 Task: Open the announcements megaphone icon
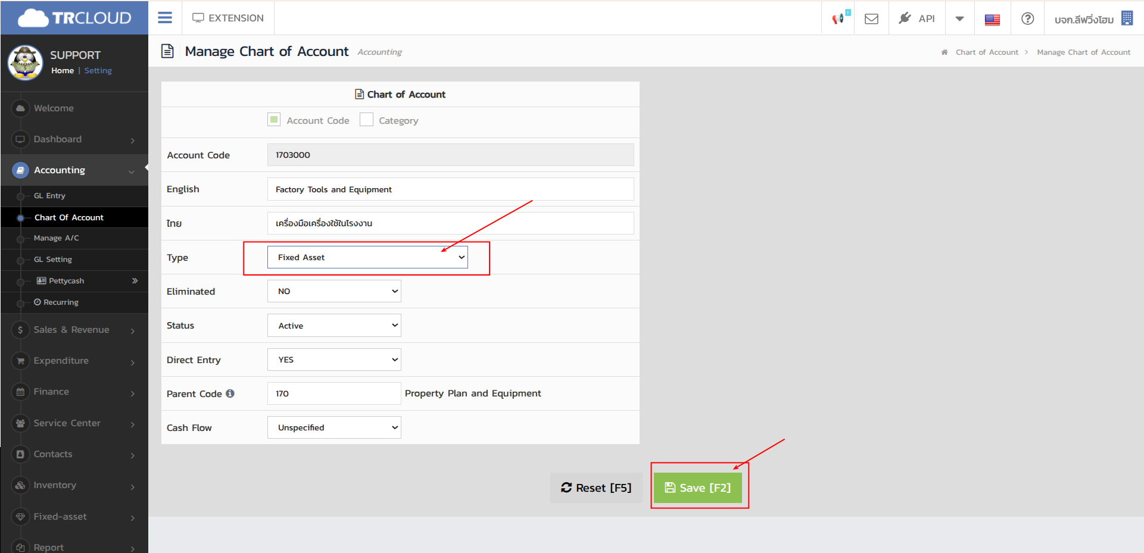[x=838, y=18]
